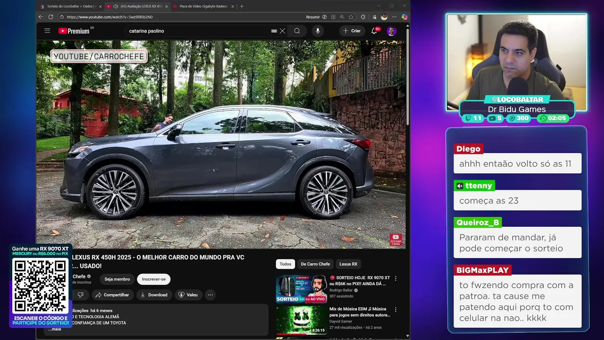This screenshot has height=340, width=604.
Task: Open the YouTube account avatar menu
Action: 391,31
